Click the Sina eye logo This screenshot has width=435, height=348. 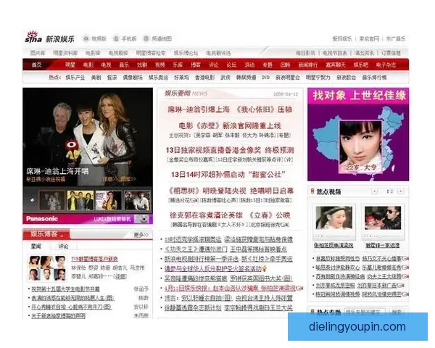[x=33, y=37]
